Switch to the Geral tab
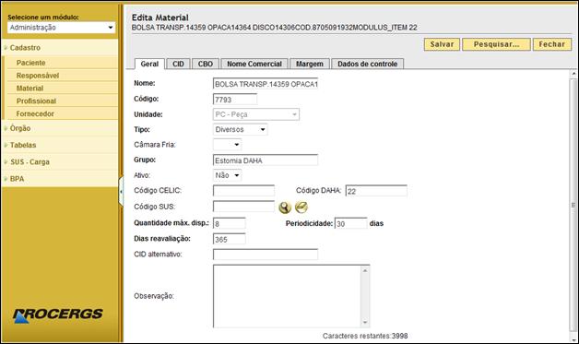This screenshot has height=344, width=579. pyautogui.click(x=149, y=64)
